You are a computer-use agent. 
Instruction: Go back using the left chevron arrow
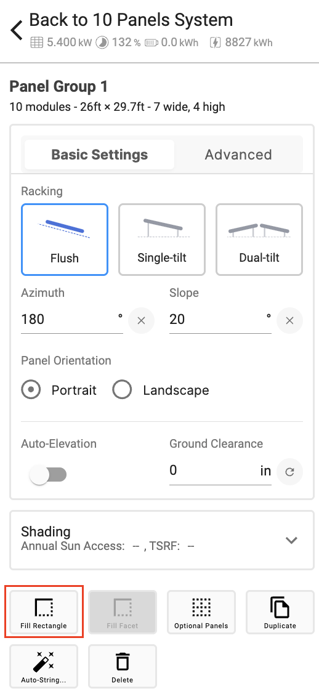[x=17, y=31]
